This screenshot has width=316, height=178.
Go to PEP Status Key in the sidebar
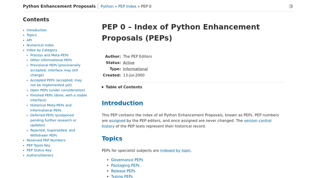(x=39, y=150)
